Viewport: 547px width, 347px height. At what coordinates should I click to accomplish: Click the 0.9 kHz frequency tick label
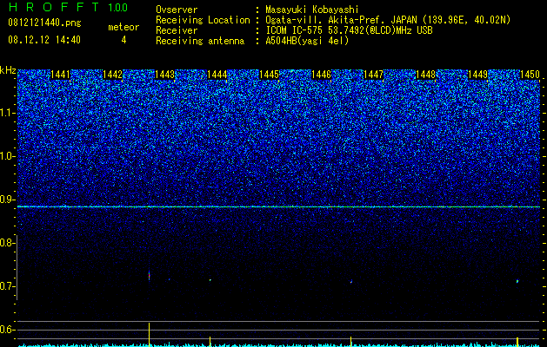pos(7,200)
